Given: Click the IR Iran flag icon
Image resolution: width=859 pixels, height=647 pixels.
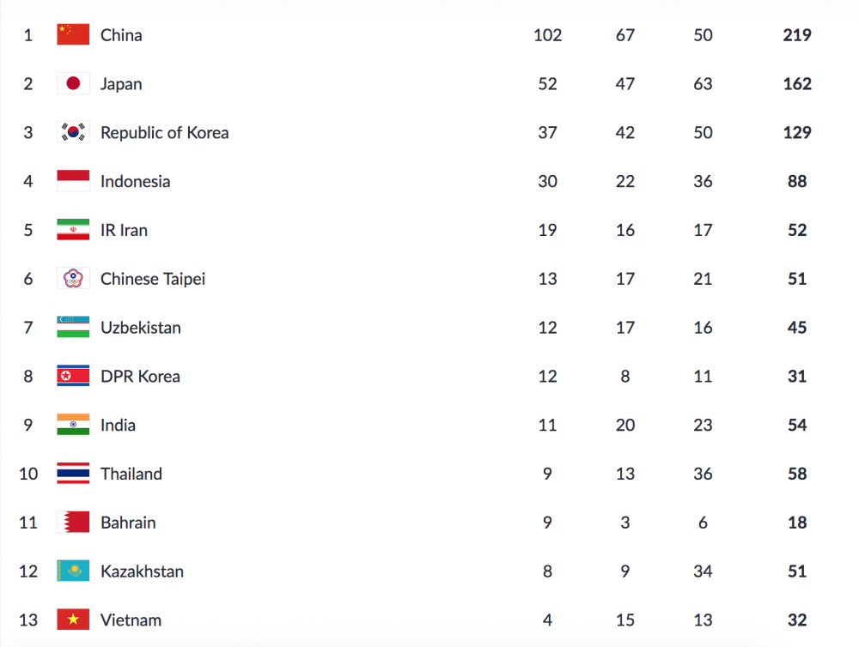Looking at the screenshot, I should pos(73,230).
